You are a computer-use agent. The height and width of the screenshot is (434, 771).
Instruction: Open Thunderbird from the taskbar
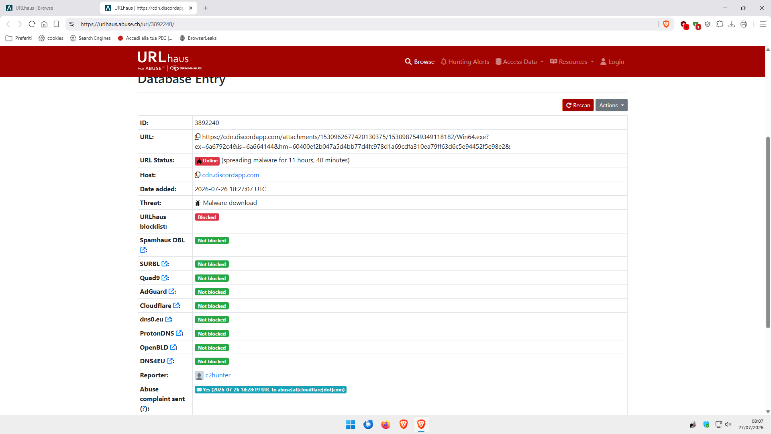(x=368, y=424)
